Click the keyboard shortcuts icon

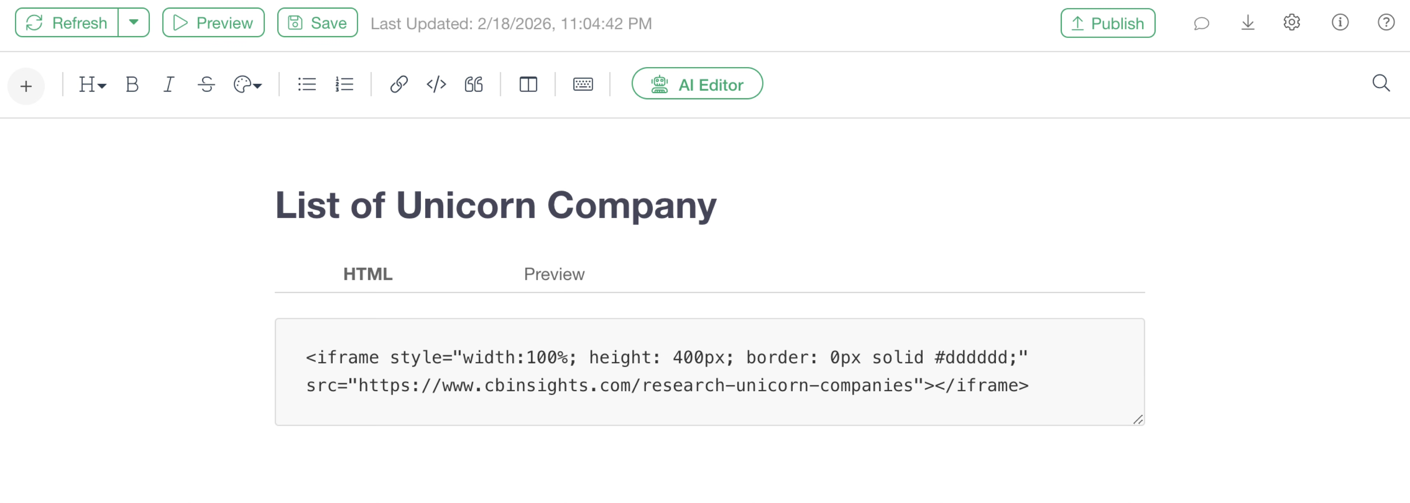point(583,85)
